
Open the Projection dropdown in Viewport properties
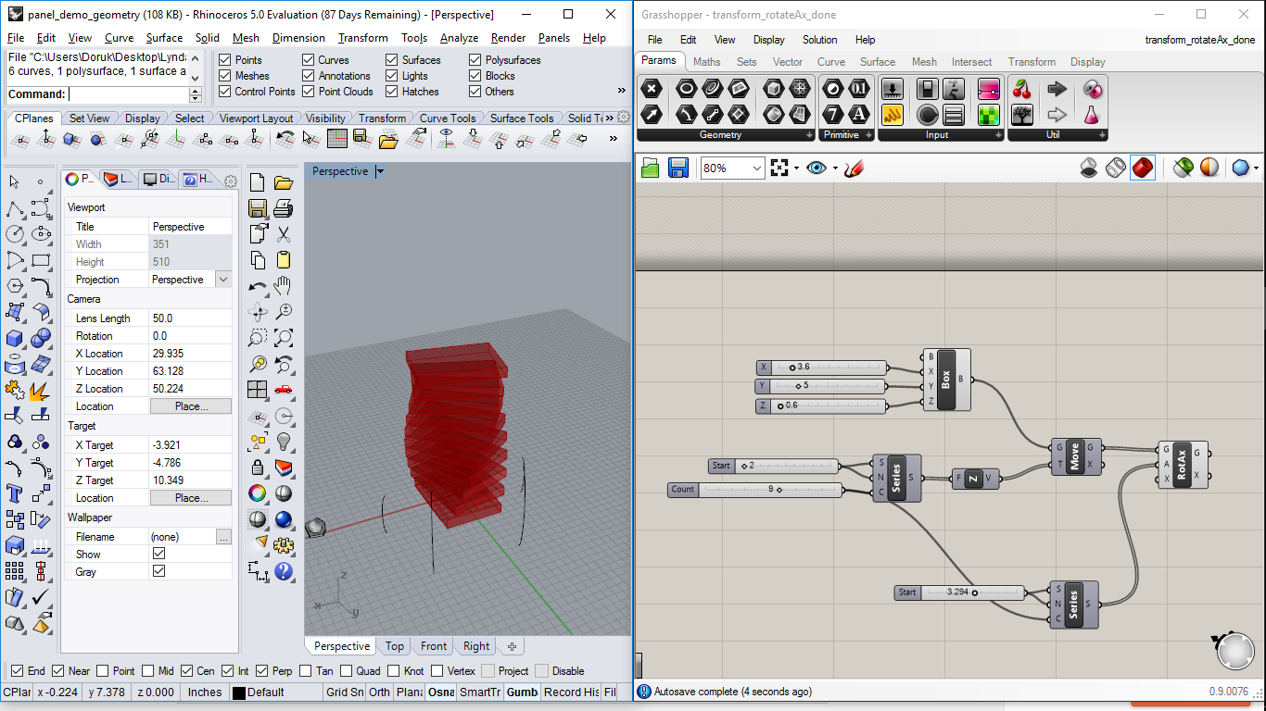222,280
